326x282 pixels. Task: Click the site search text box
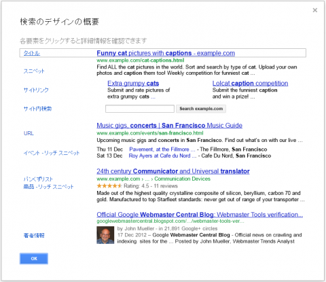140,109
